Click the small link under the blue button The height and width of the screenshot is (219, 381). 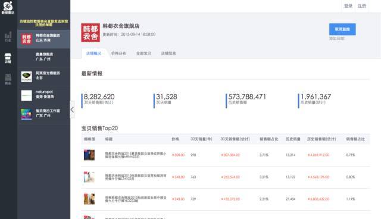coord(337,38)
